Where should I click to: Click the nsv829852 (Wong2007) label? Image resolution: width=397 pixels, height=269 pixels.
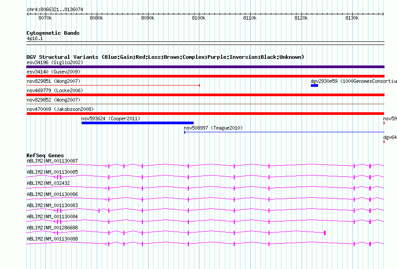click(x=54, y=100)
